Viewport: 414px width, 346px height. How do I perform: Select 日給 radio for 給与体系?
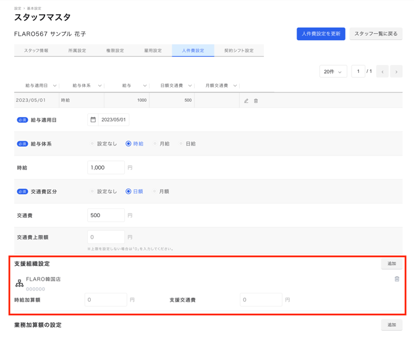181,144
